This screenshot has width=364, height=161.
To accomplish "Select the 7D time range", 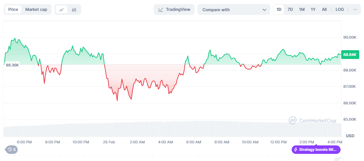I will click(x=290, y=9).
